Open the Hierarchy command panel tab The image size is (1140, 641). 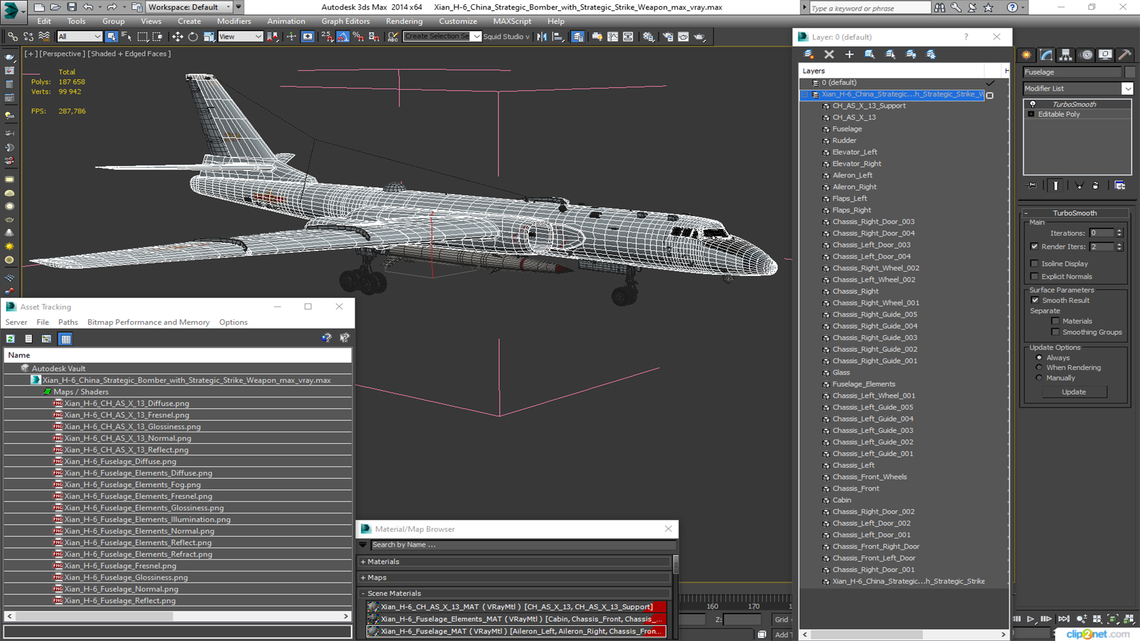(x=1066, y=55)
